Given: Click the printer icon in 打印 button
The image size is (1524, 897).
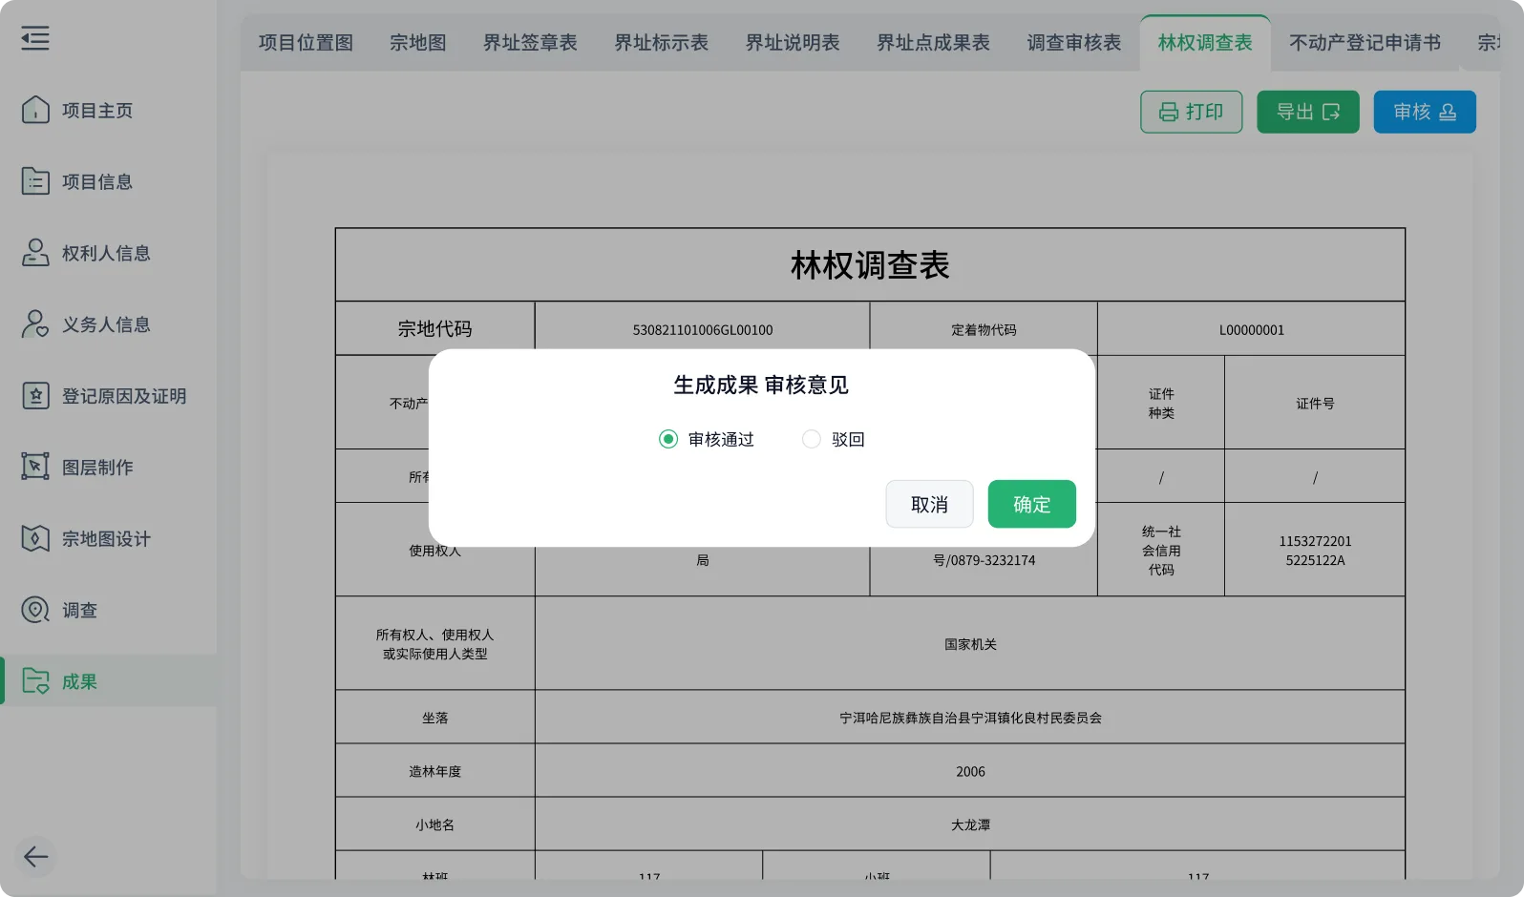Looking at the screenshot, I should (x=1169, y=113).
